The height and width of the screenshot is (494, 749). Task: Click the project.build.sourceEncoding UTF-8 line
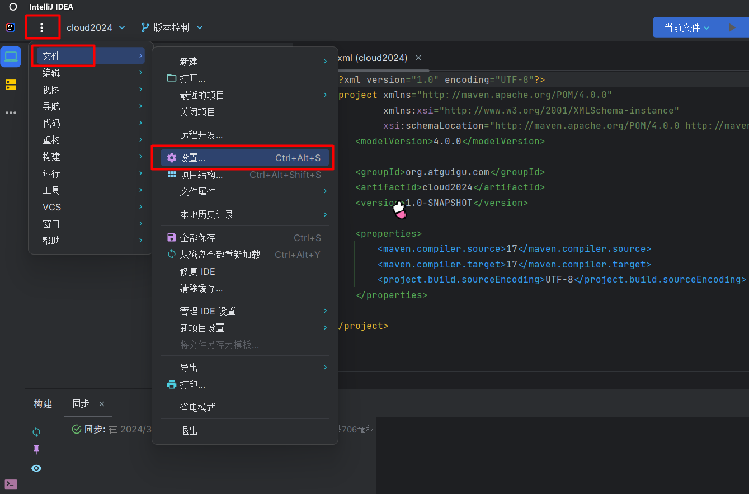click(x=562, y=279)
